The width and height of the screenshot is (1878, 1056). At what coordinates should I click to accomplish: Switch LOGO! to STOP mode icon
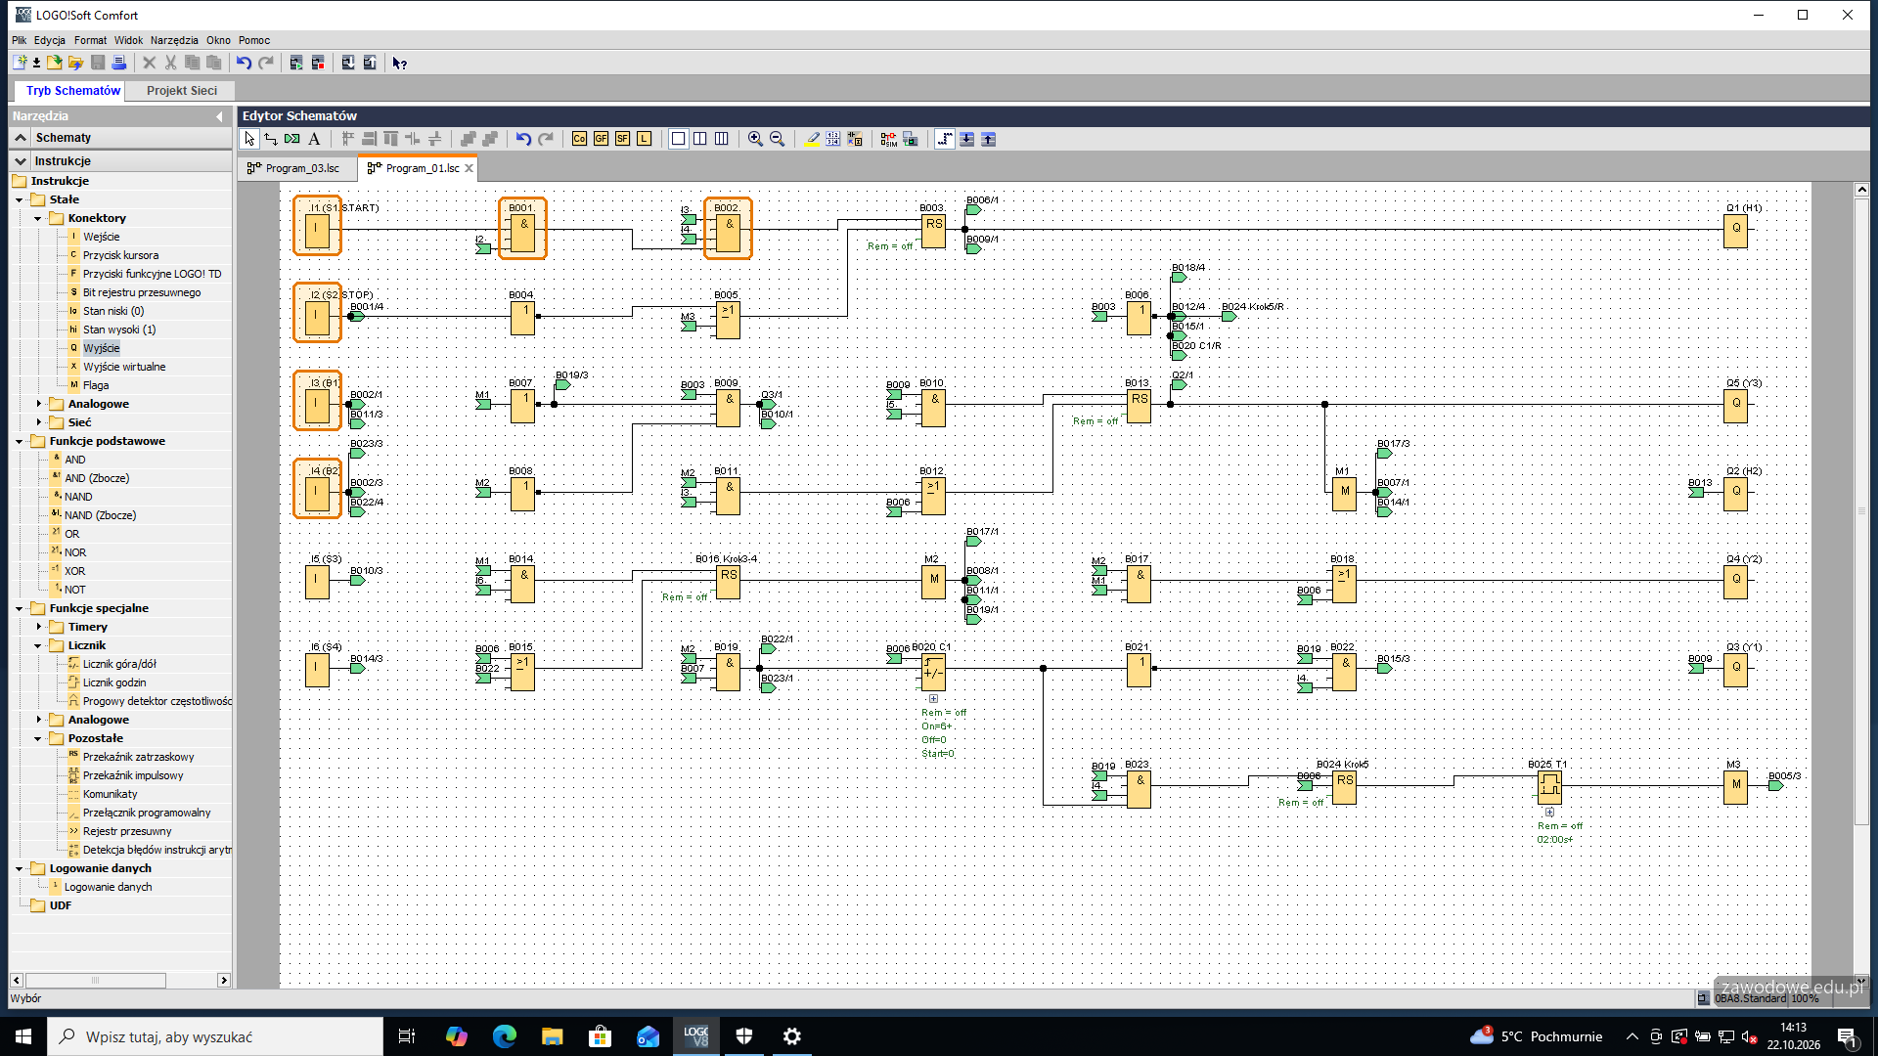tap(318, 63)
